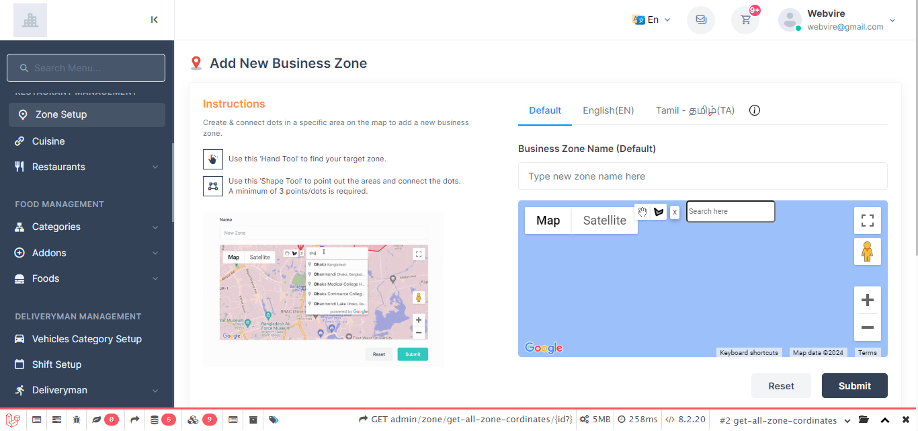Select the Hand Tool on the map
This screenshot has height=431, width=918.
[x=642, y=212]
